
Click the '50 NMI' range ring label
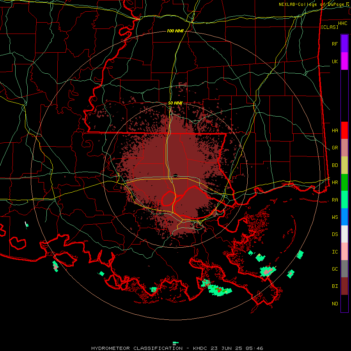(175, 103)
